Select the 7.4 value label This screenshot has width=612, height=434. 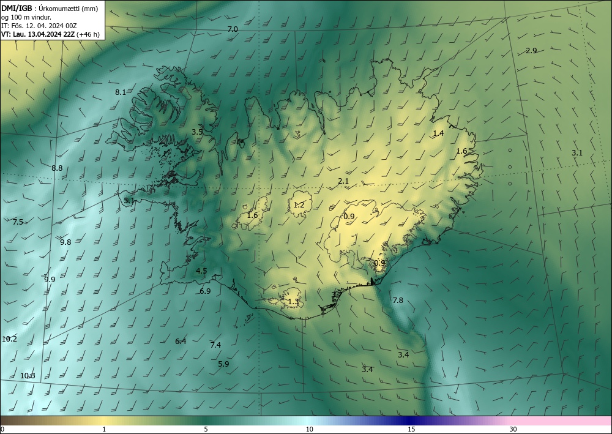pyautogui.click(x=215, y=345)
